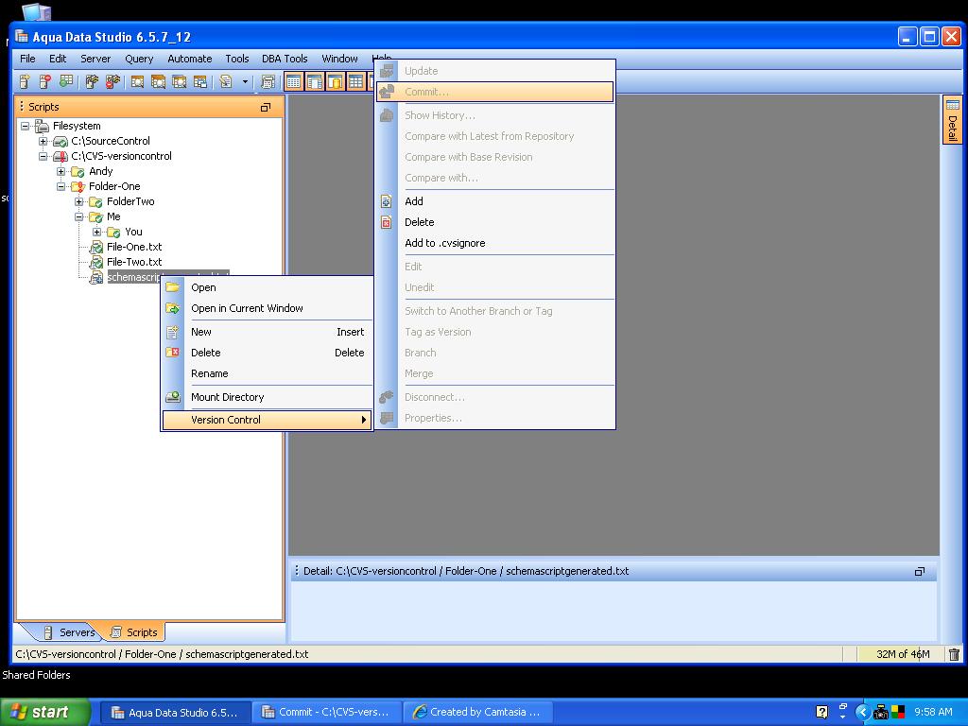
Task: Click the 32M of 46M memory indicator
Action: point(902,654)
